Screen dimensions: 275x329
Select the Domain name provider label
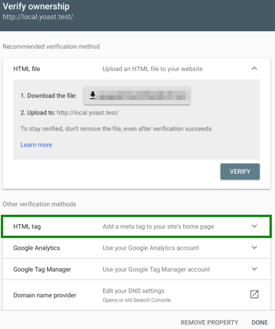click(45, 295)
